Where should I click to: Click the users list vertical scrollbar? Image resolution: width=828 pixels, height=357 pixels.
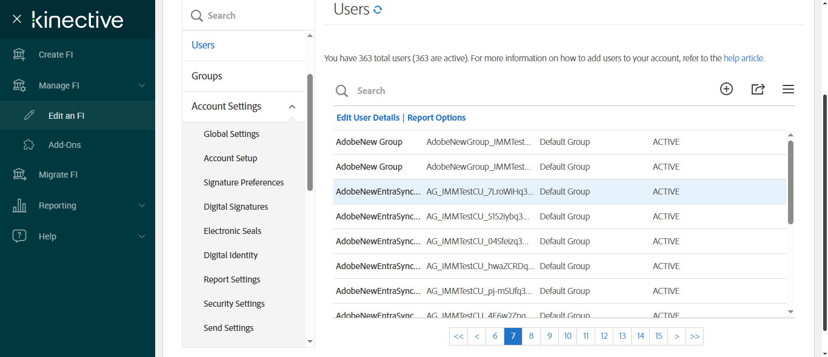pos(790,182)
